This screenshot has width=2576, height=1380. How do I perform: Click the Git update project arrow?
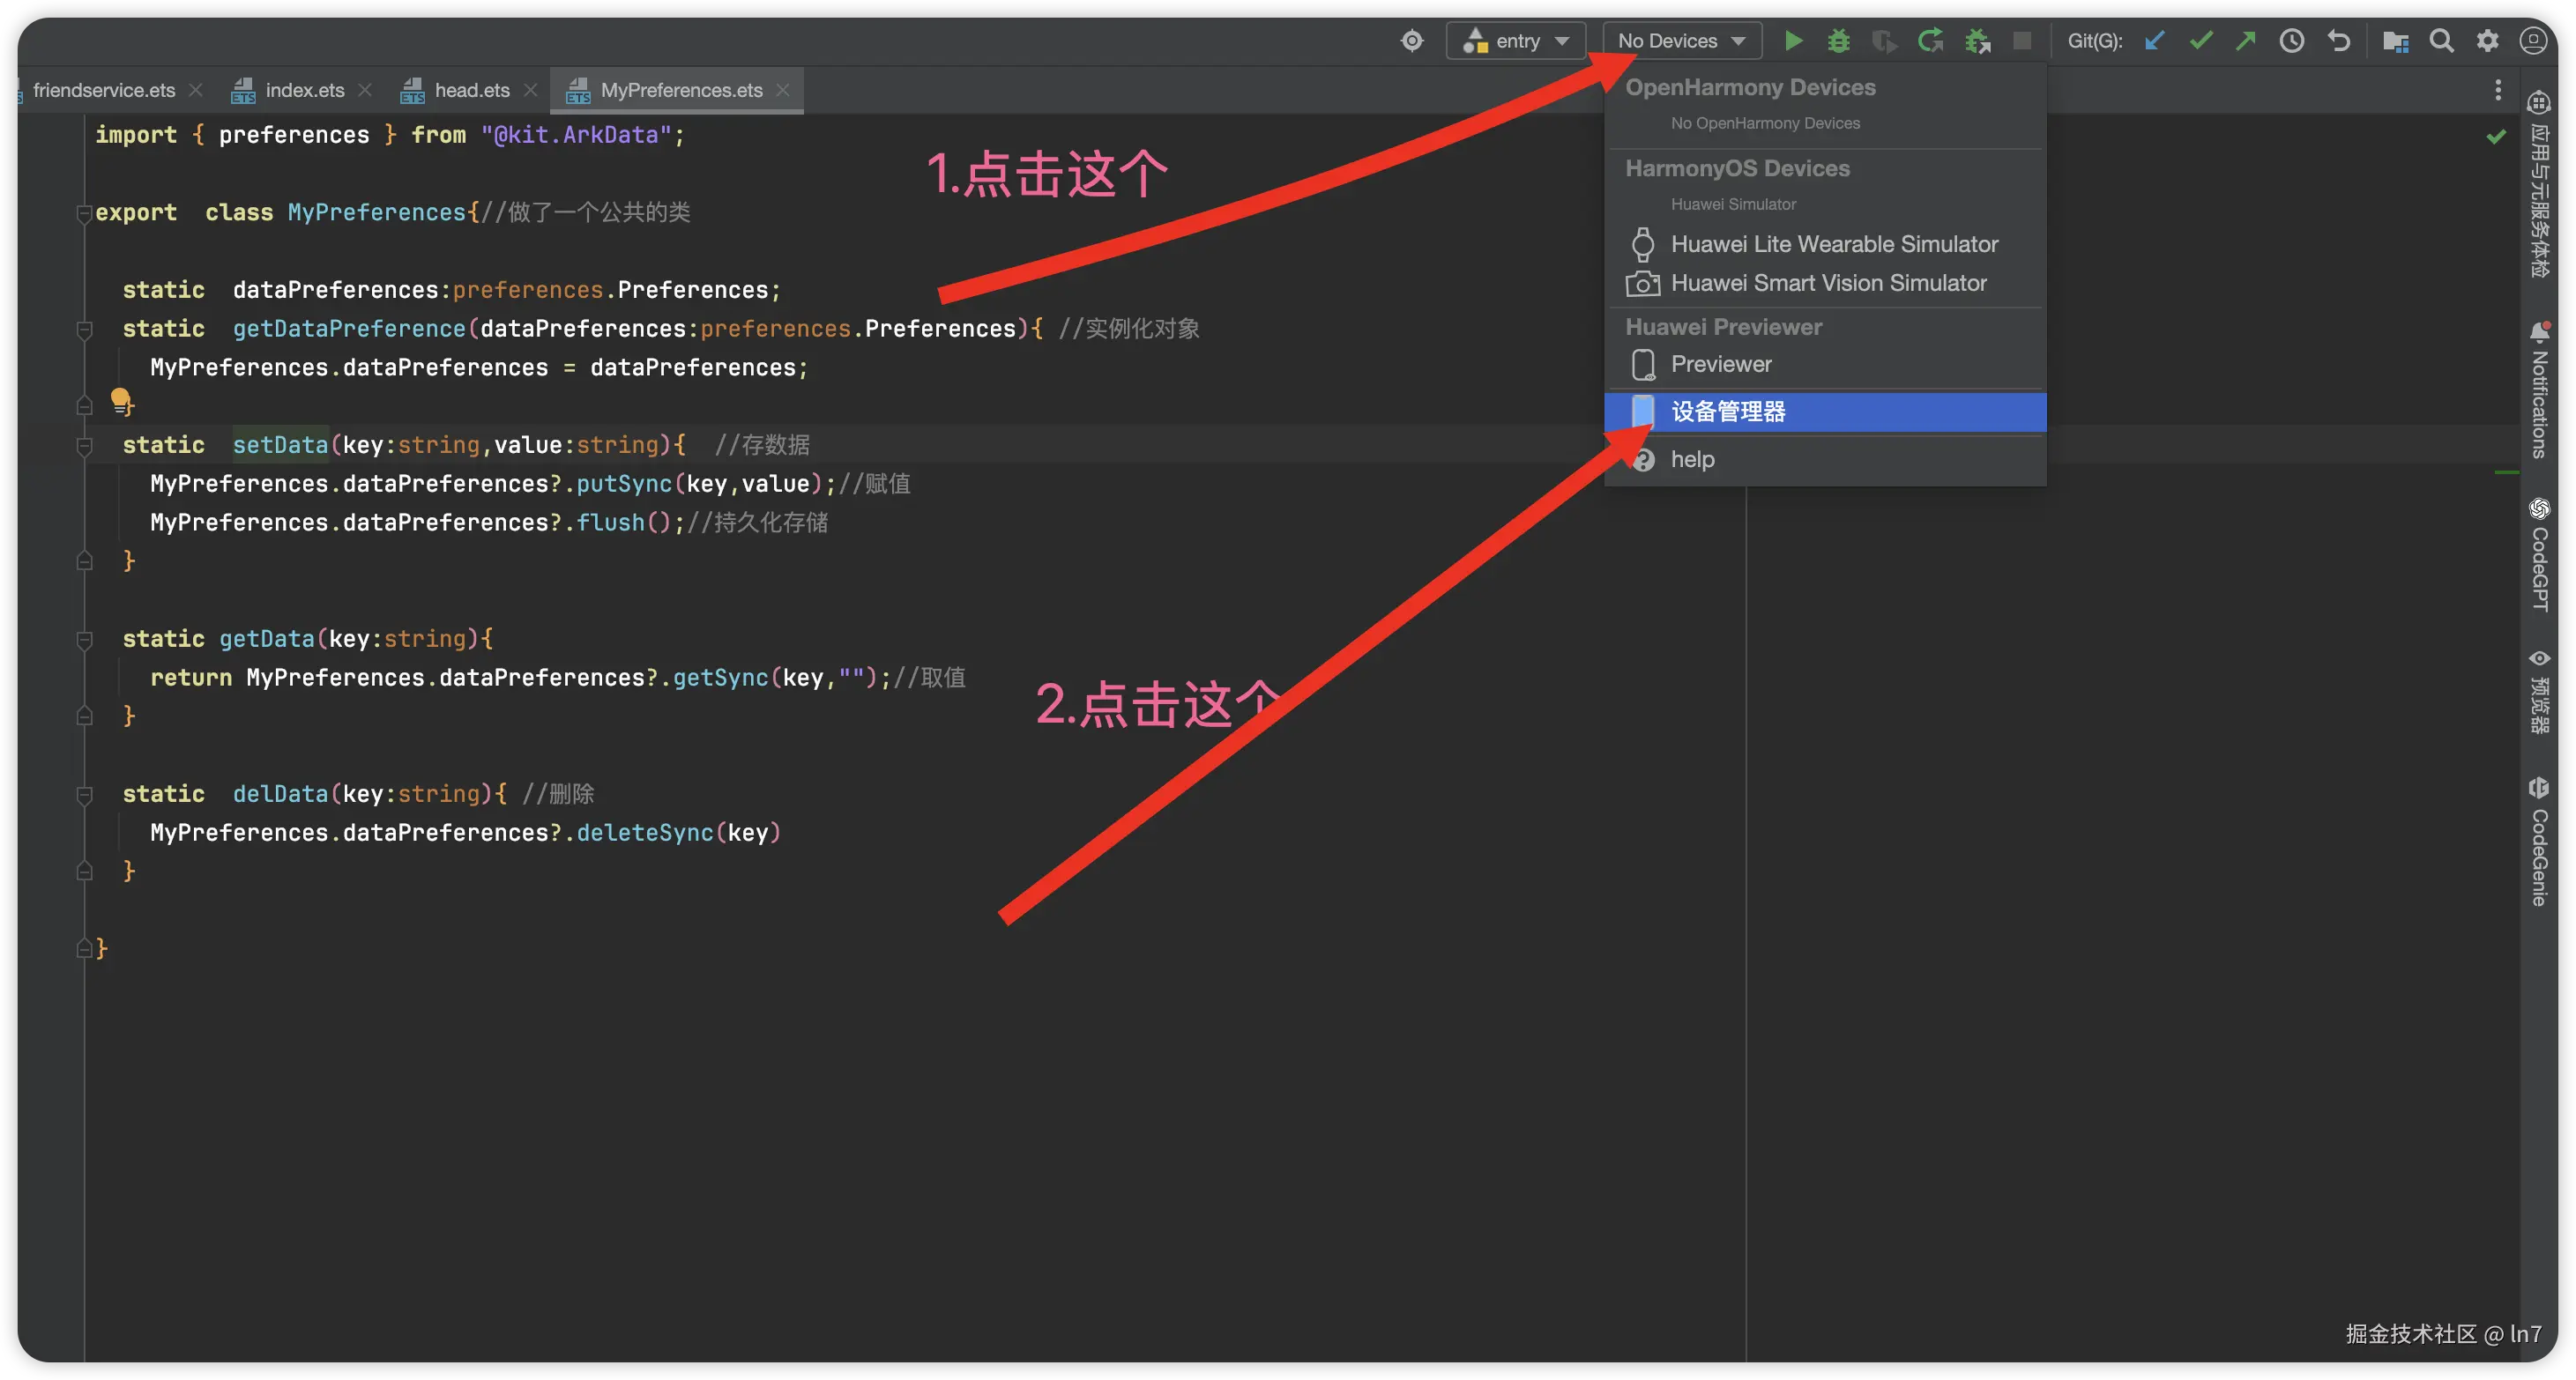[x=2154, y=41]
